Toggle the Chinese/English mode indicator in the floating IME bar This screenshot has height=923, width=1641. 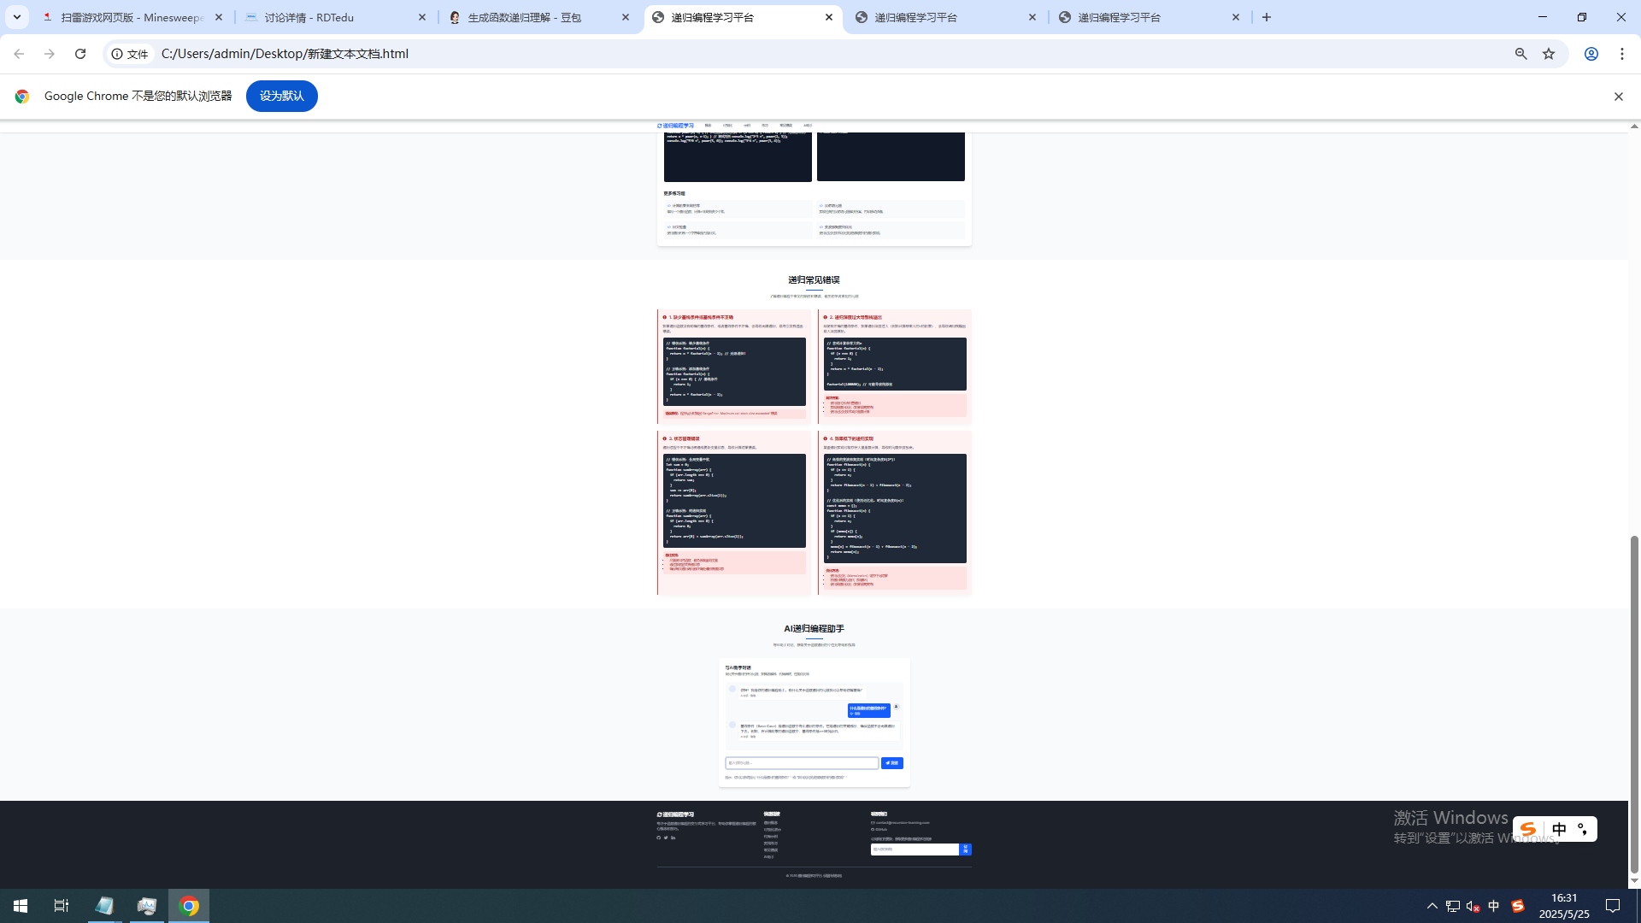point(1559,829)
